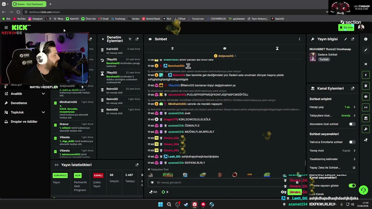
Task: Click the broadcast signal icon in the right sidebar
Action: [x=366, y=107]
